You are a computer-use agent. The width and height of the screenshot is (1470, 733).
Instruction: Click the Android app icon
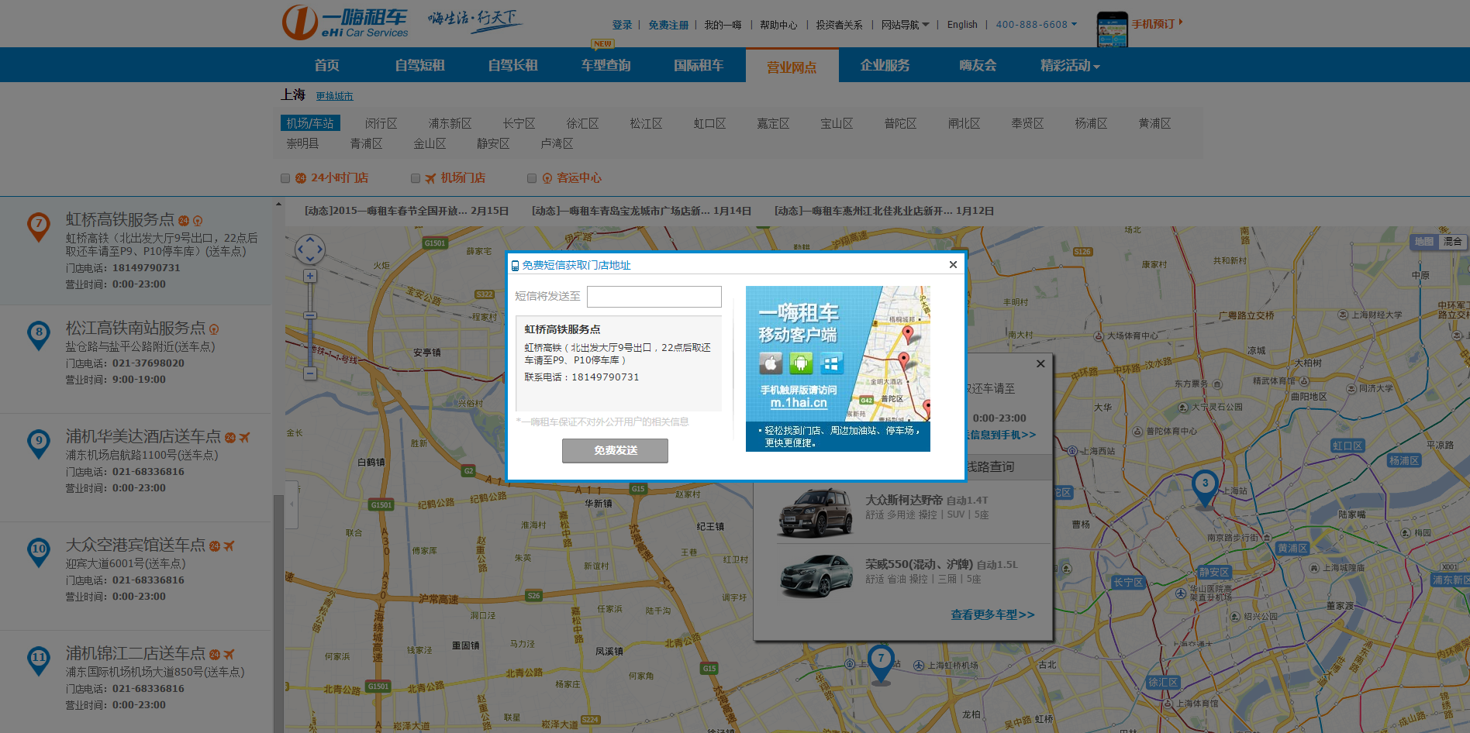[801, 363]
